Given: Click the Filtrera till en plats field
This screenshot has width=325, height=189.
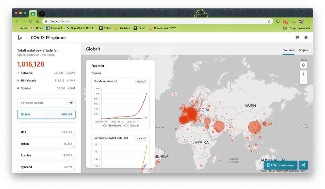Looking at the screenshot, I should [x=41, y=103].
